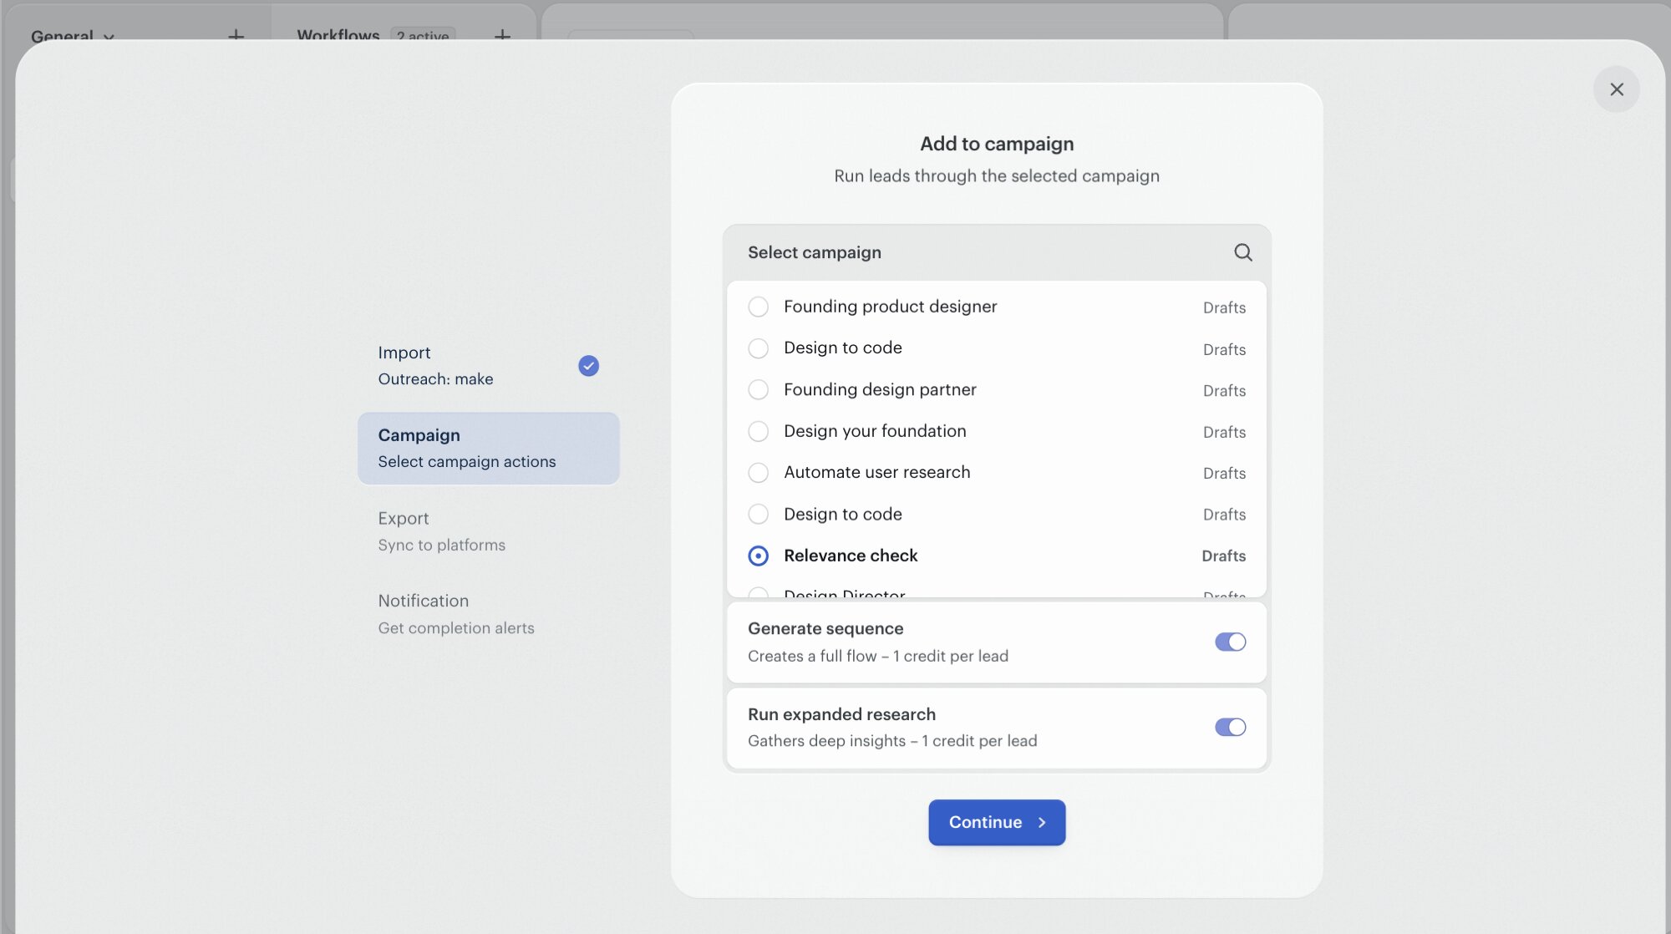Select the first Design to code radio button
The image size is (1671, 934).
(x=758, y=348)
